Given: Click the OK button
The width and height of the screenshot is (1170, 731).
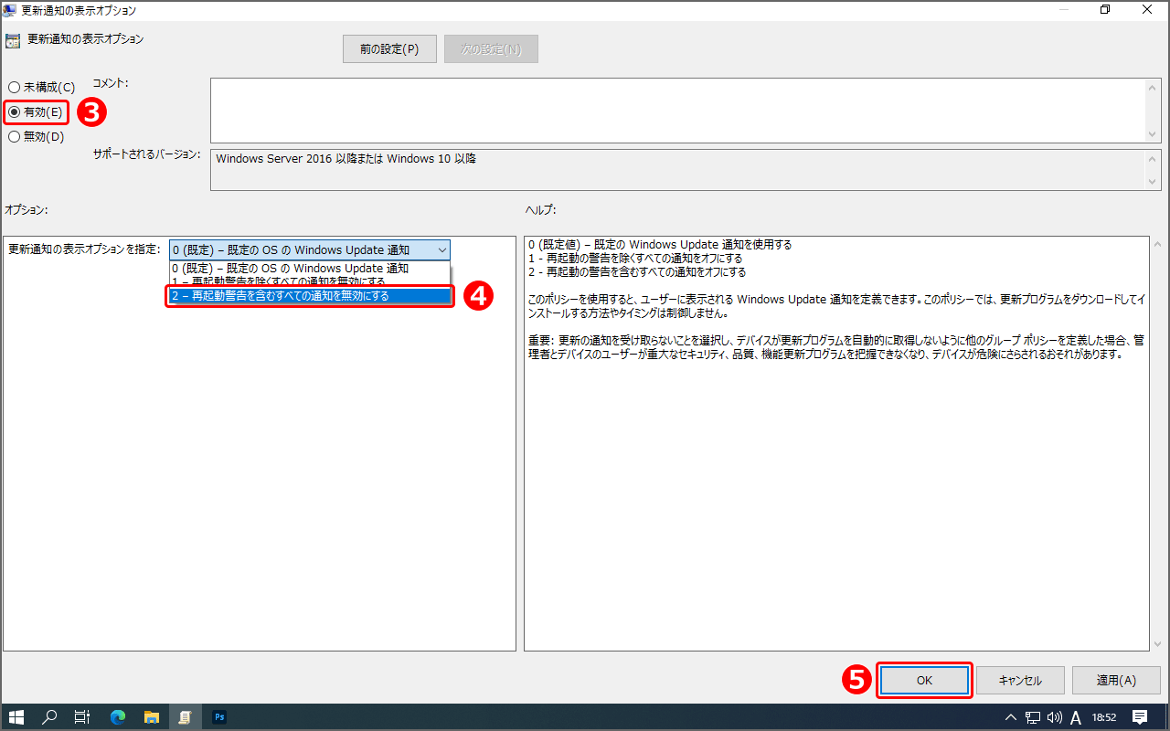Looking at the screenshot, I should tap(924, 681).
